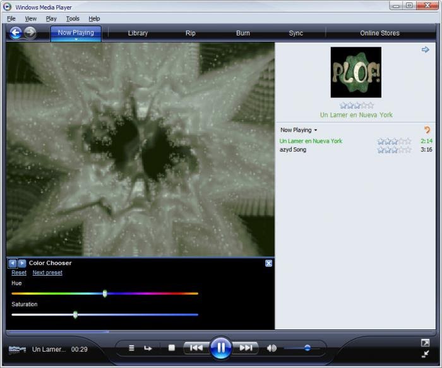442x368 pixels.
Task: Open the Now Playing list dropdown
Action: [299, 130]
